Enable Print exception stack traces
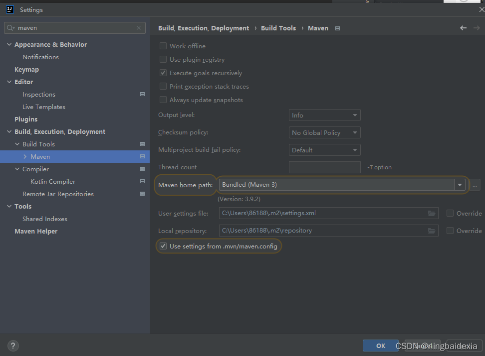This screenshot has width=485, height=356. 163,86
